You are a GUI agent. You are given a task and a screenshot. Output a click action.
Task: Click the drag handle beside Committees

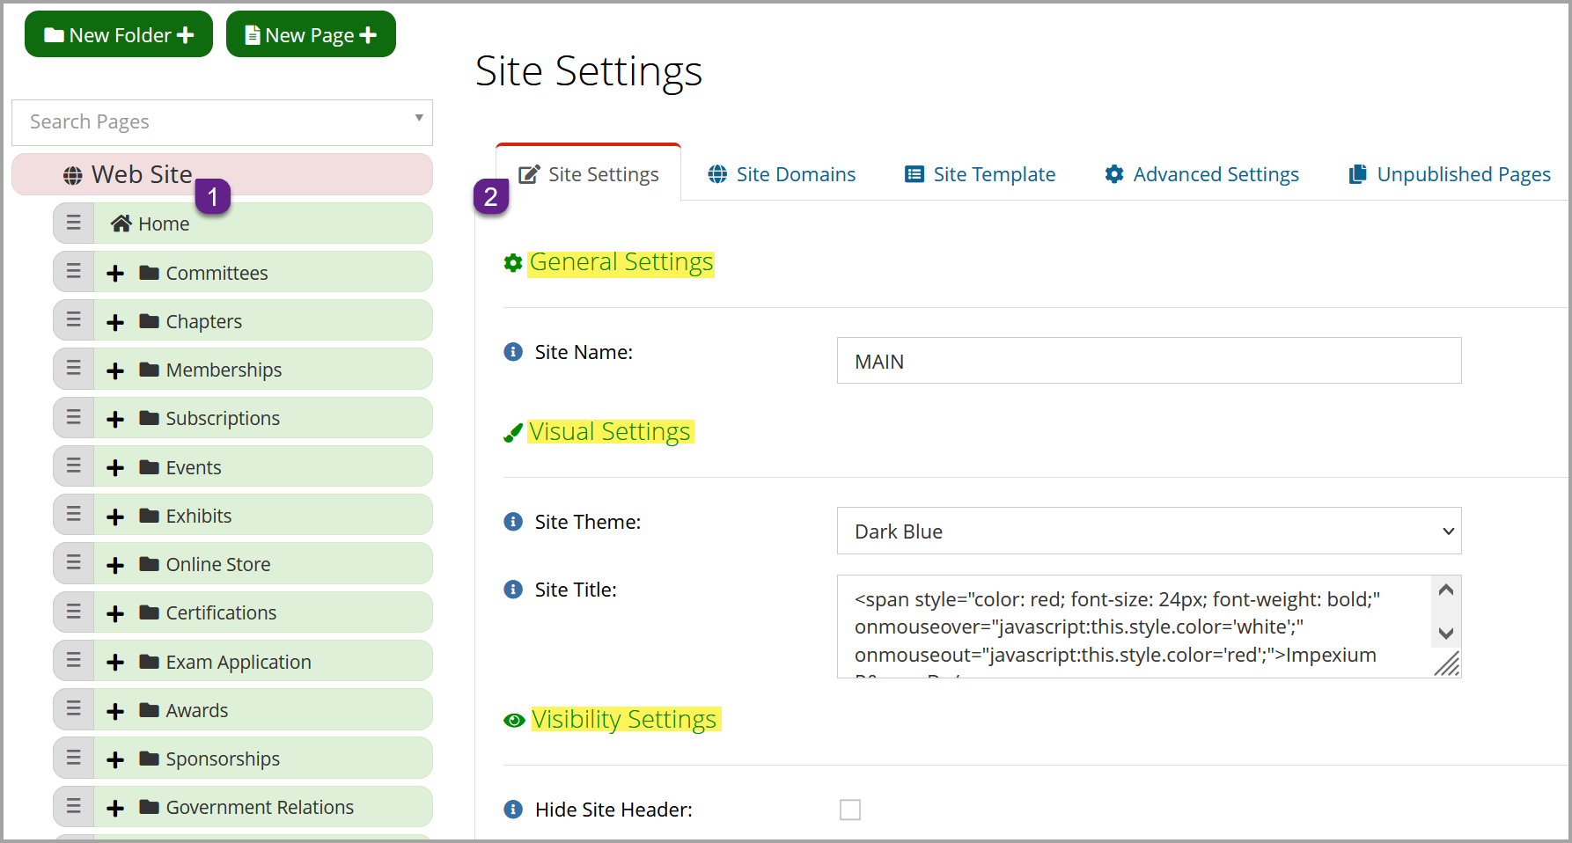(x=74, y=272)
